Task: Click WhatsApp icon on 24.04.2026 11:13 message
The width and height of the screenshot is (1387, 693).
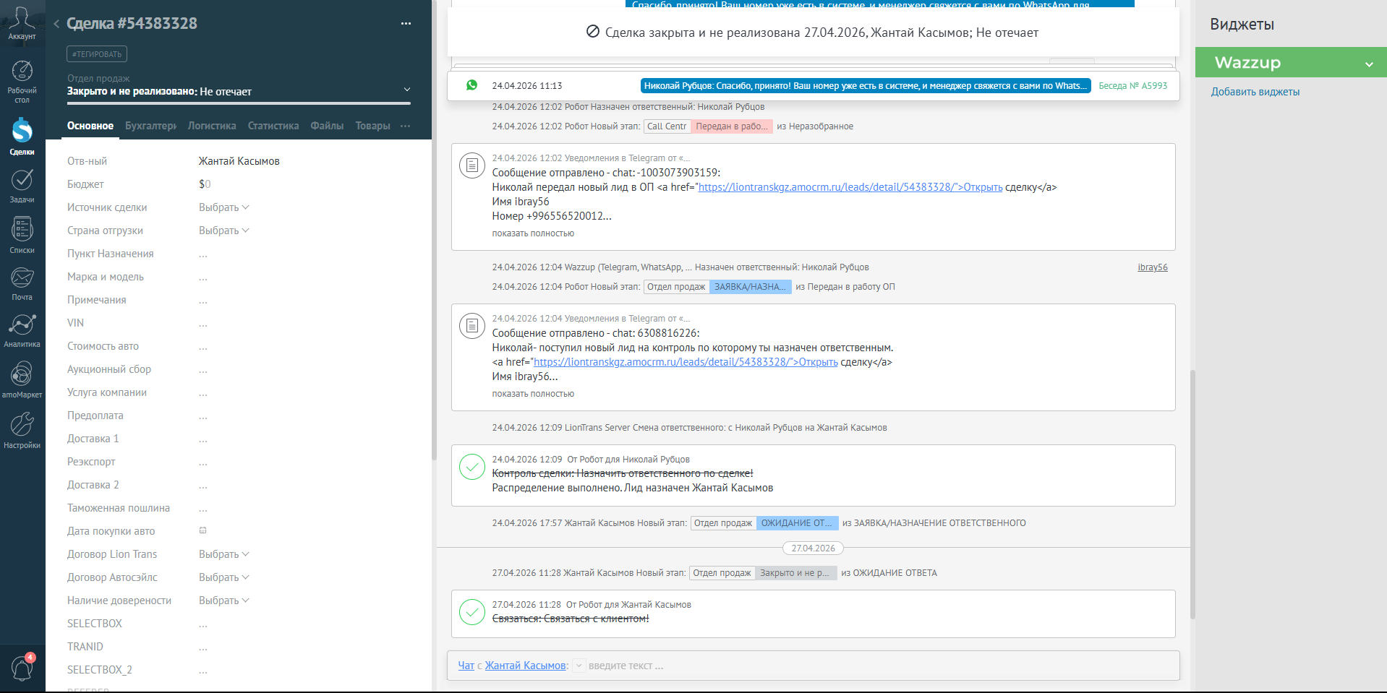Action: coord(472,85)
